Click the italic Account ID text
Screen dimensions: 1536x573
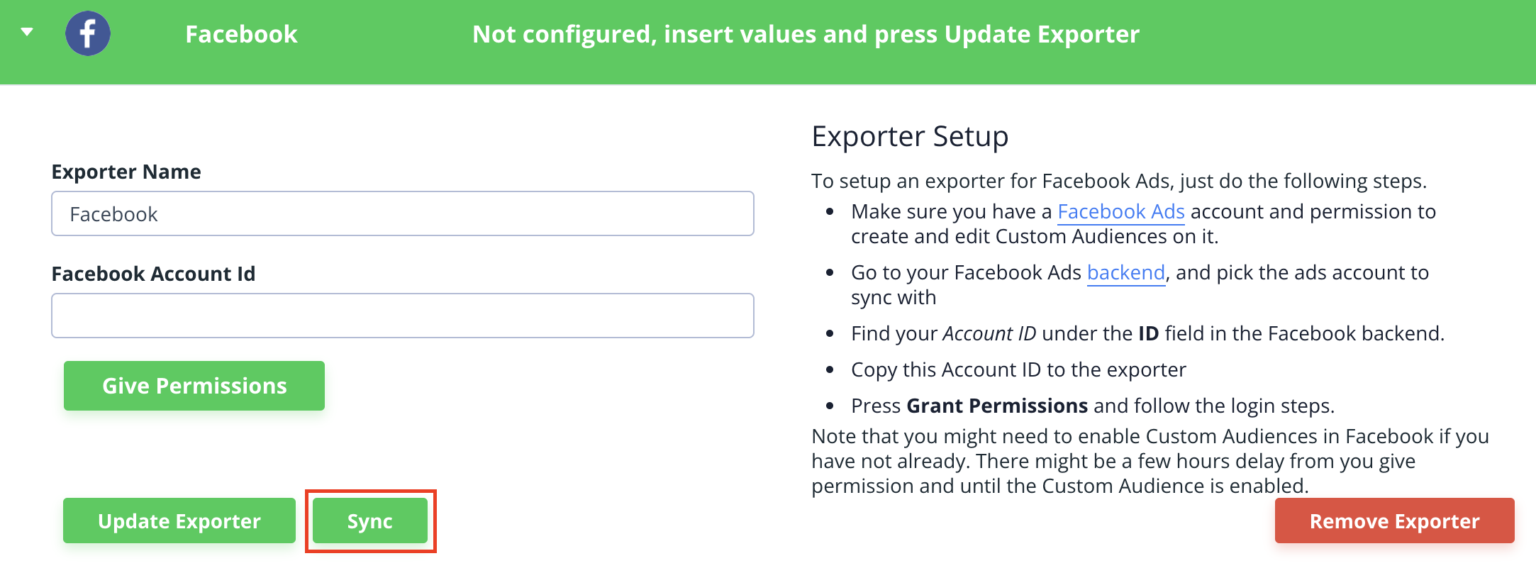click(x=989, y=333)
